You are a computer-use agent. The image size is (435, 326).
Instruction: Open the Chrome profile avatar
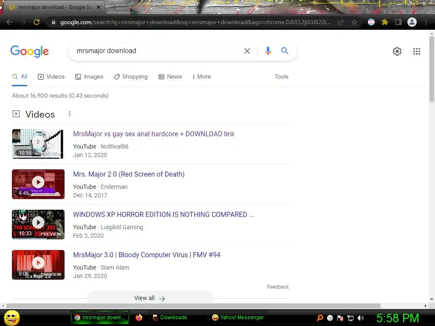coord(412,22)
